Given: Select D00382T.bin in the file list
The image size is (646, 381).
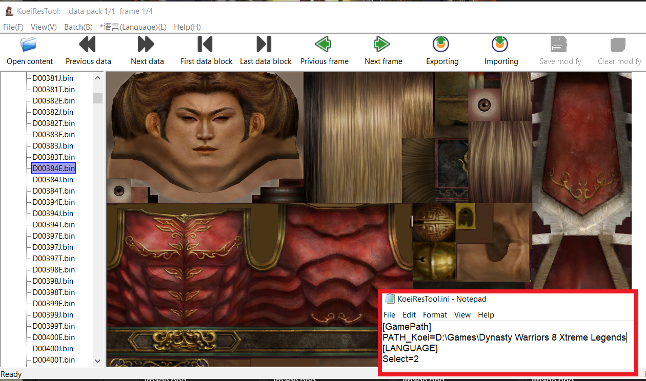Looking at the screenshot, I should [x=53, y=123].
